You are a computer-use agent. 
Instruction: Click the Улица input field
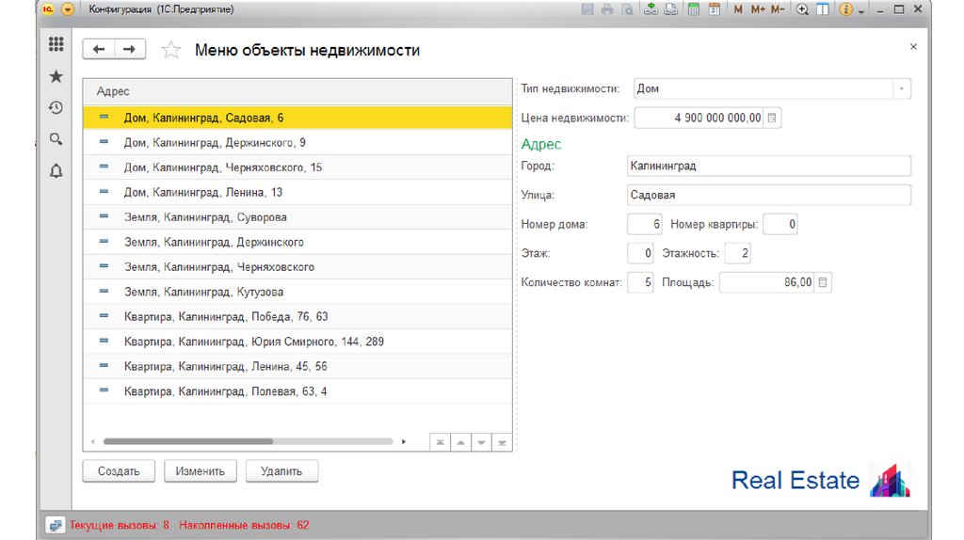point(768,195)
